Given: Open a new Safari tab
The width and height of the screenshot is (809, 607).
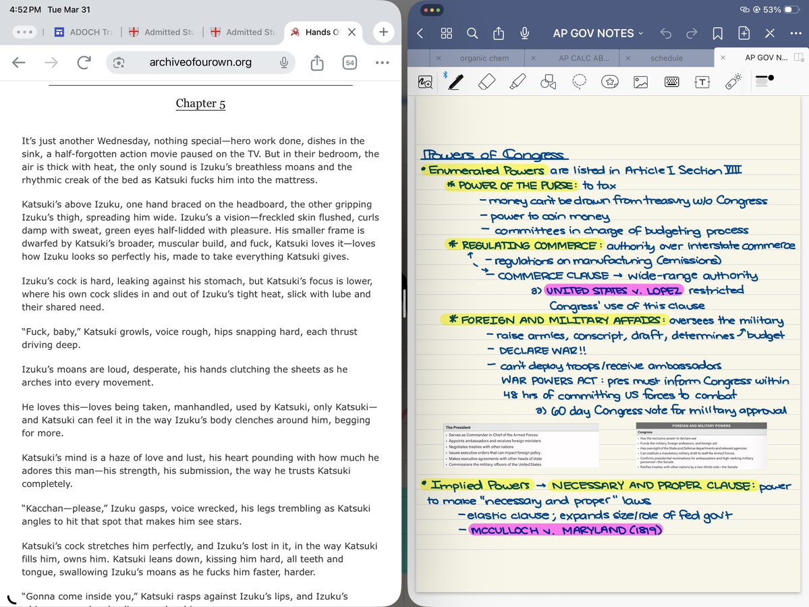Looking at the screenshot, I should click(x=383, y=32).
